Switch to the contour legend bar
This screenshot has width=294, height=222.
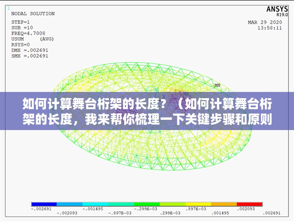pyautogui.click(x=147, y=204)
